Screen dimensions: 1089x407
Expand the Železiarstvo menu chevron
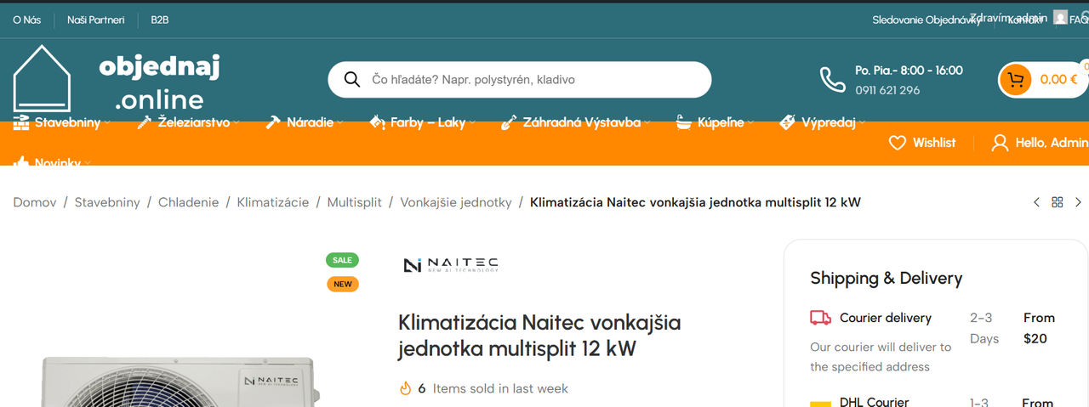237,123
